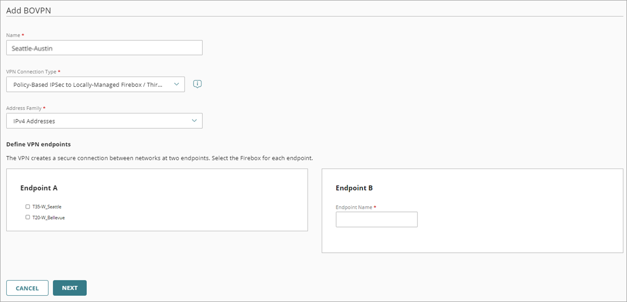This screenshot has width=627, height=302.
Task: Click inside the Endpoint Name field
Action: pos(376,219)
